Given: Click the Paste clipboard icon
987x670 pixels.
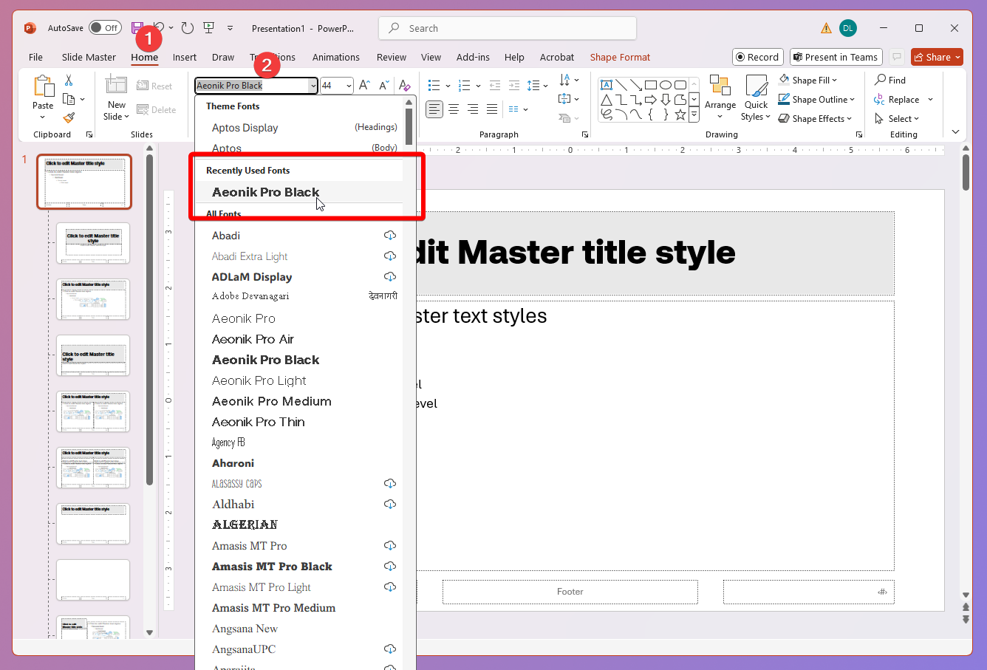Looking at the screenshot, I should click(x=43, y=87).
